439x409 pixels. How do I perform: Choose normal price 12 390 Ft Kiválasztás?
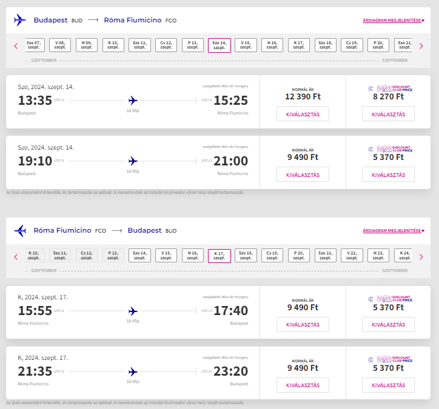tap(303, 114)
